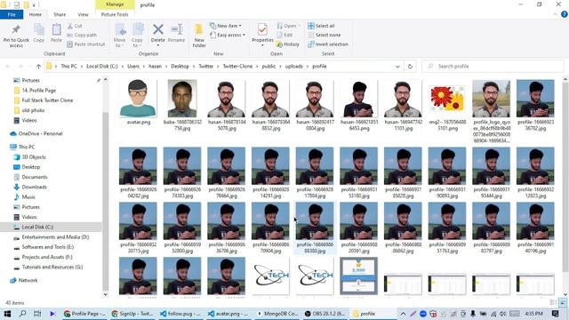Open 'MongoDB Co...' in the taskbar

(x=277, y=314)
